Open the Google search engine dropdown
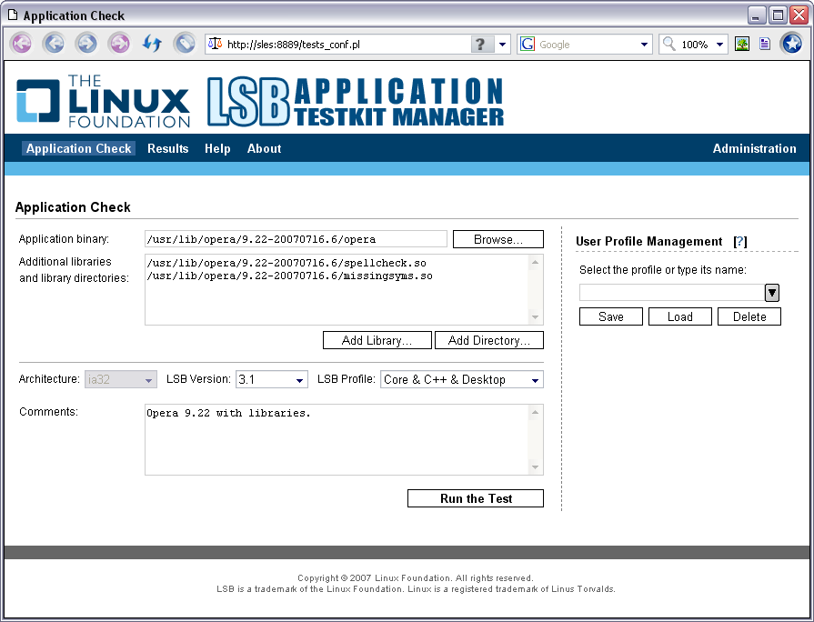Screen dimensions: 814x622 click(644, 45)
